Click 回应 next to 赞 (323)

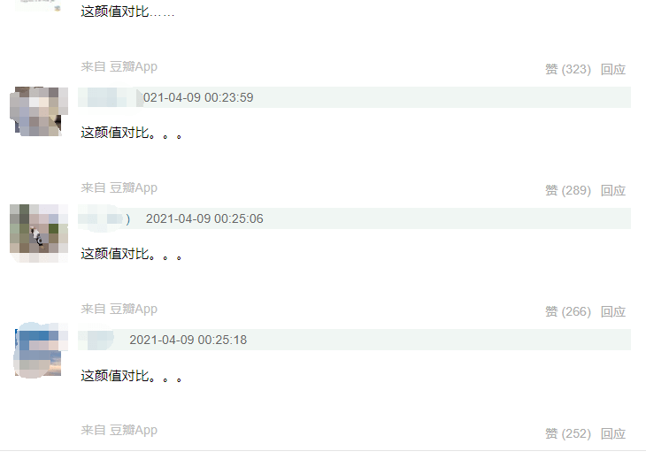pyautogui.click(x=613, y=69)
